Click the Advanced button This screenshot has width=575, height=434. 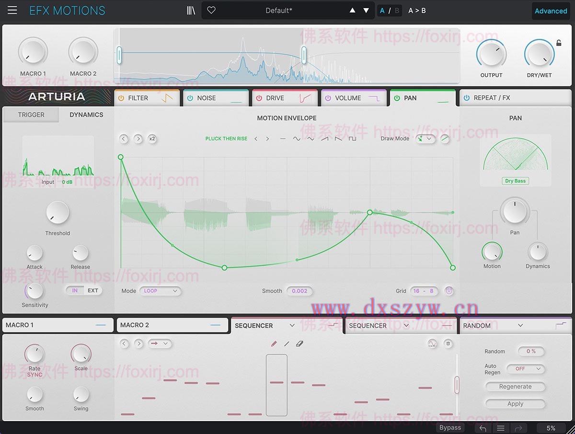(x=551, y=11)
